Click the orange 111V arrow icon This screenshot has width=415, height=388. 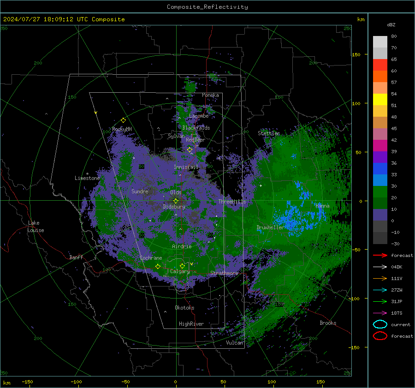click(380, 278)
